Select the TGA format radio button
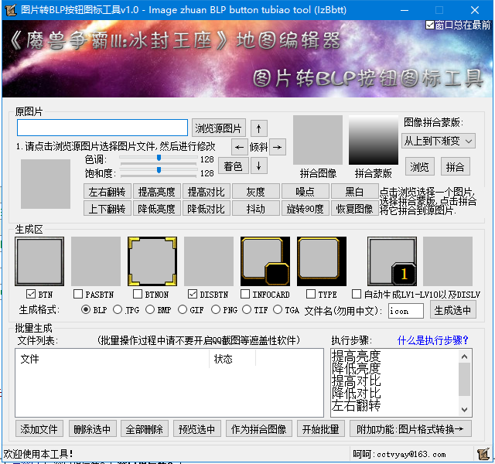 pos(278,309)
